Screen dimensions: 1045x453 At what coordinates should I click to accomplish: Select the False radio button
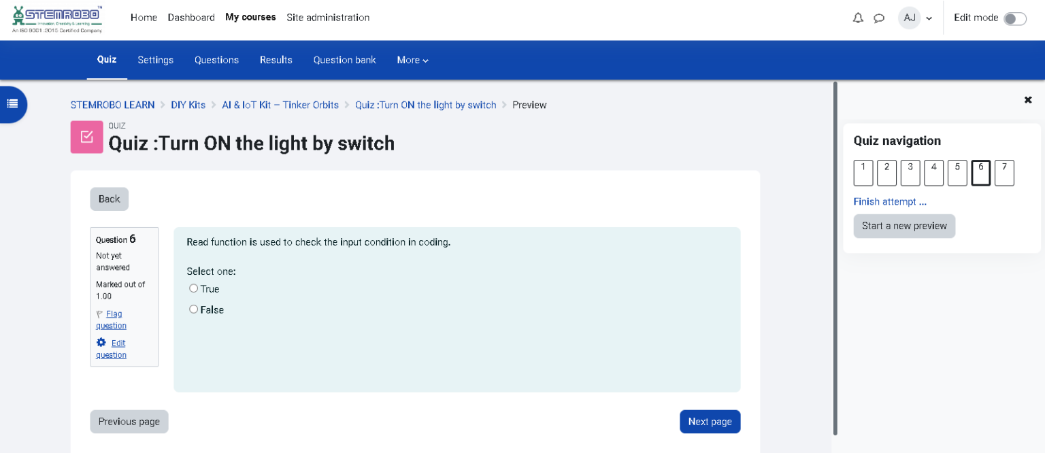193,309
